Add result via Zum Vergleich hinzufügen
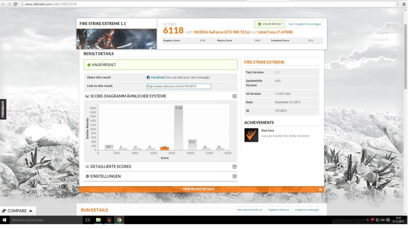 click(x=305, y=24)
